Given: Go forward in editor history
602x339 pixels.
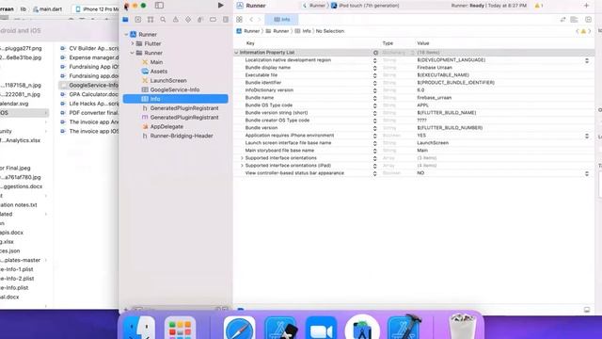Looking at the screenshot, I should tap(260, 20).
